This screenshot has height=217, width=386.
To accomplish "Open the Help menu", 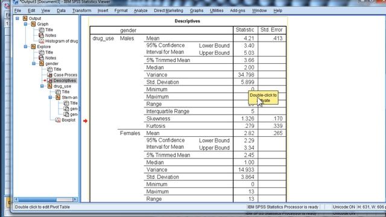I will click(x=277, y=11).
